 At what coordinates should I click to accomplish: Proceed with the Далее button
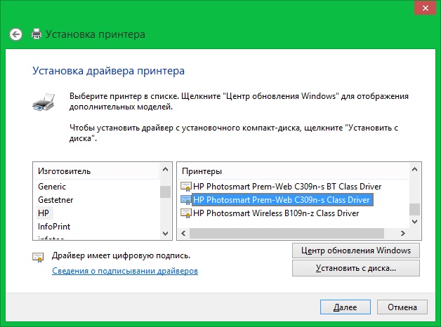345,307
